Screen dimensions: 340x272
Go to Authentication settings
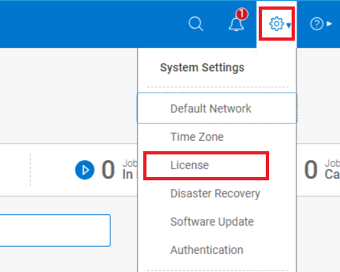click(207, 250)
